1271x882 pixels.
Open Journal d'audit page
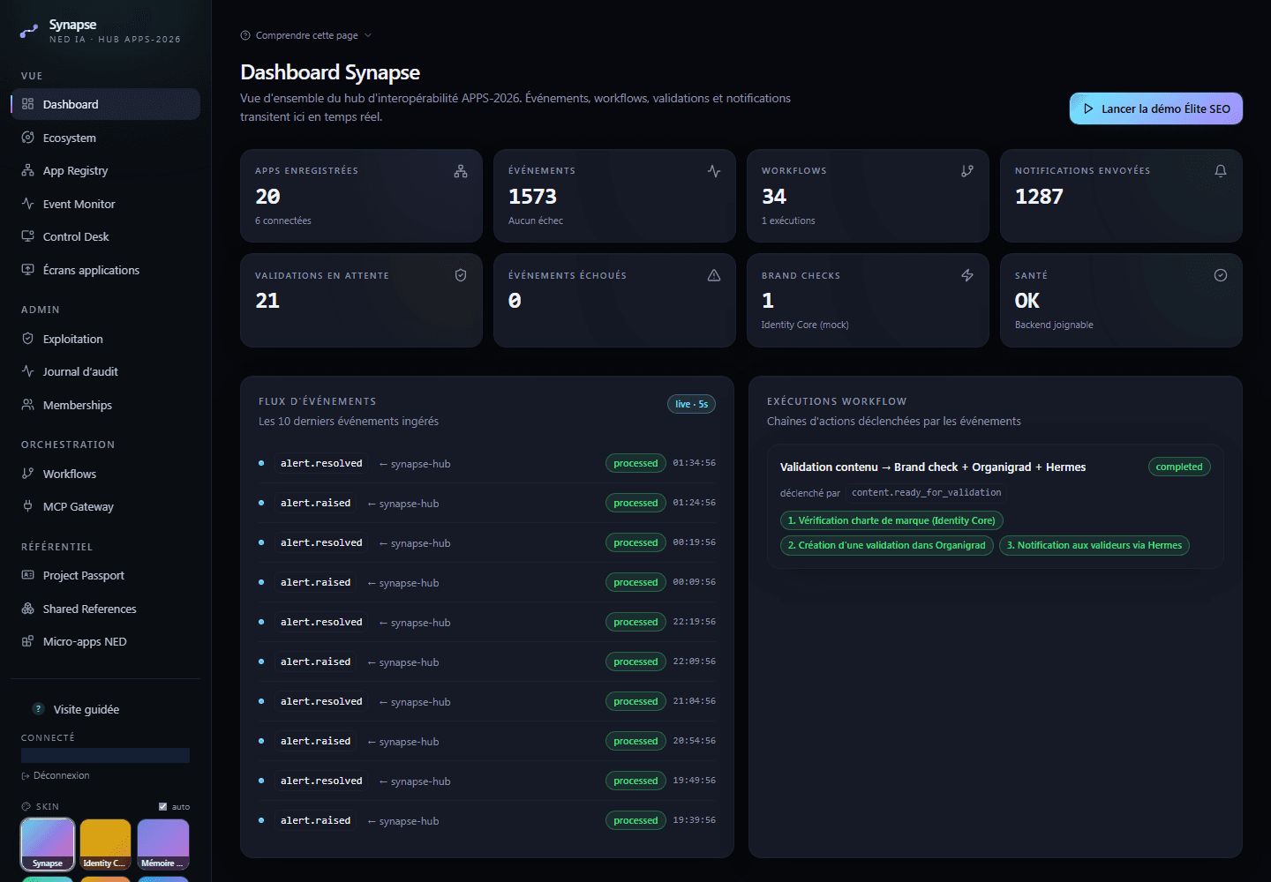pyautogui.click(x=105, y=371)
